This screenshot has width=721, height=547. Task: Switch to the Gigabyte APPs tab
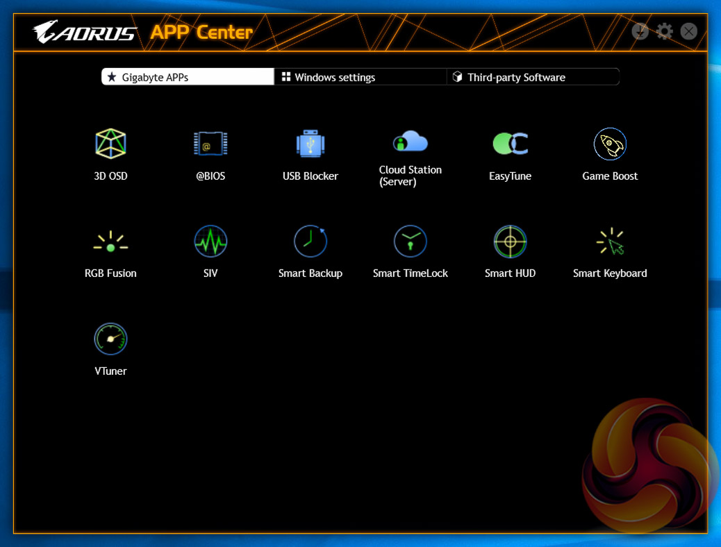pos(188,77)
